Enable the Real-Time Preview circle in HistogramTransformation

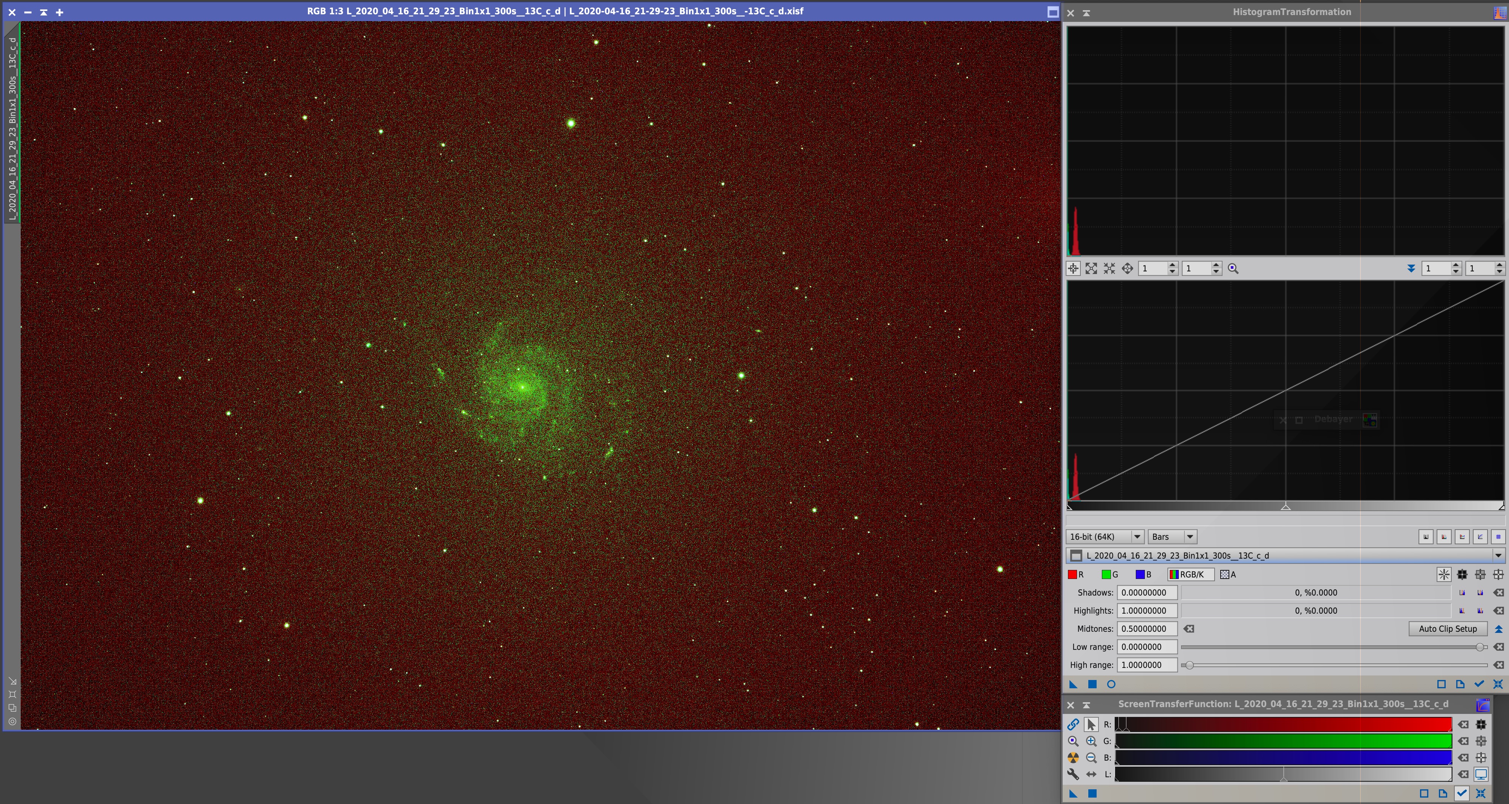click(x=1111, y=684)
